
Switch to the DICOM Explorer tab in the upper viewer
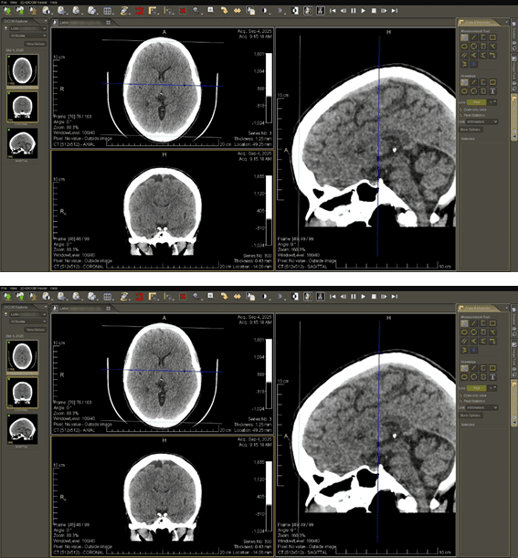pyautogui.click(x=16, y=21)
